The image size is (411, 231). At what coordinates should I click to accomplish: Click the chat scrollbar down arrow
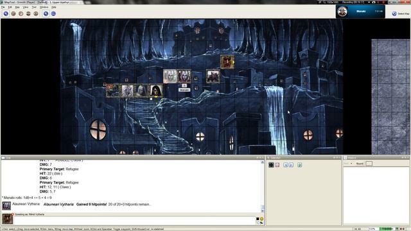263,210
